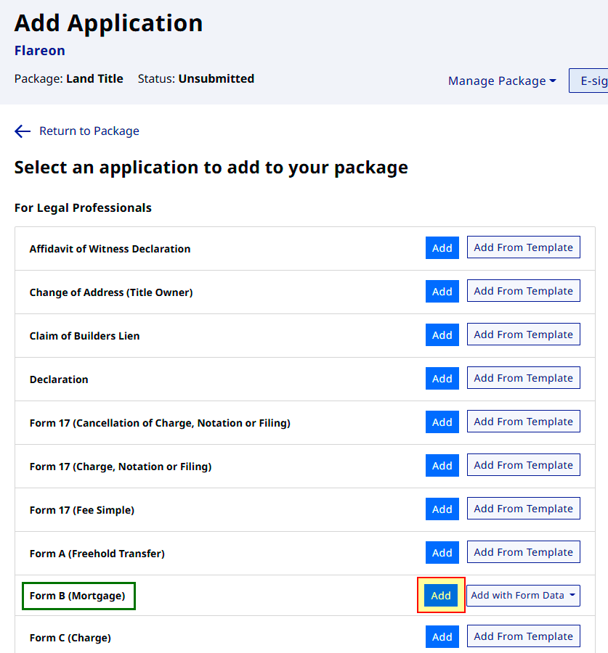Select the Form A (Freehold Transfer) label
The width and height of the screenshot is (608, 653).
97,554
